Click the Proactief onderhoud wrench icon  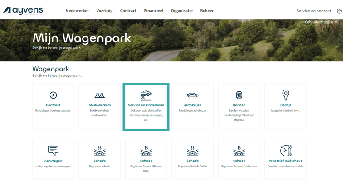[x=286, y=151]
